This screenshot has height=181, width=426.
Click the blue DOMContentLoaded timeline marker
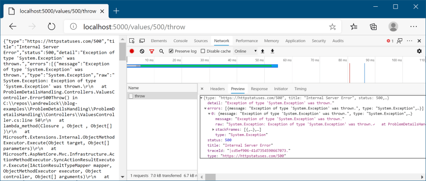(365, 73)
